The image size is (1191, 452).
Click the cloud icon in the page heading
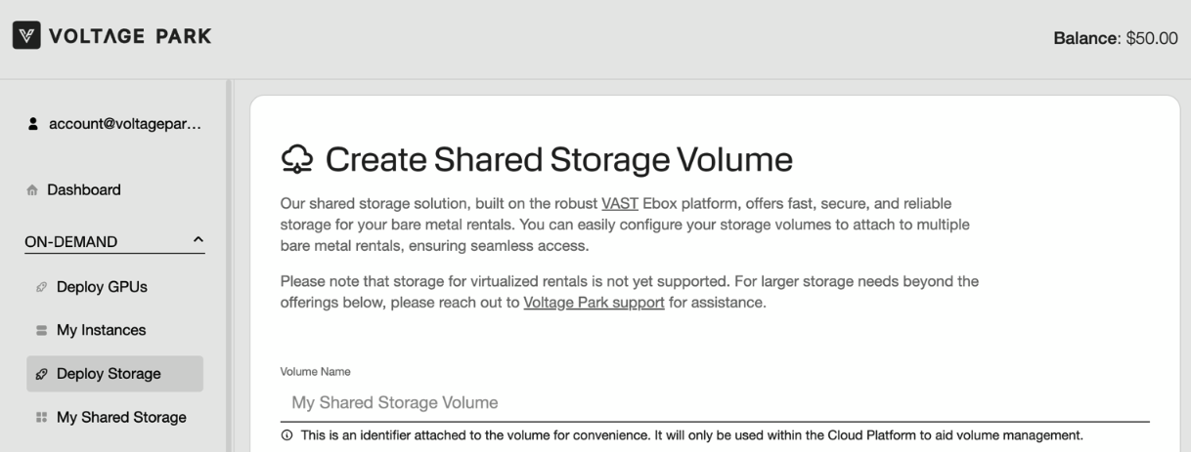(x=296, y=160)
